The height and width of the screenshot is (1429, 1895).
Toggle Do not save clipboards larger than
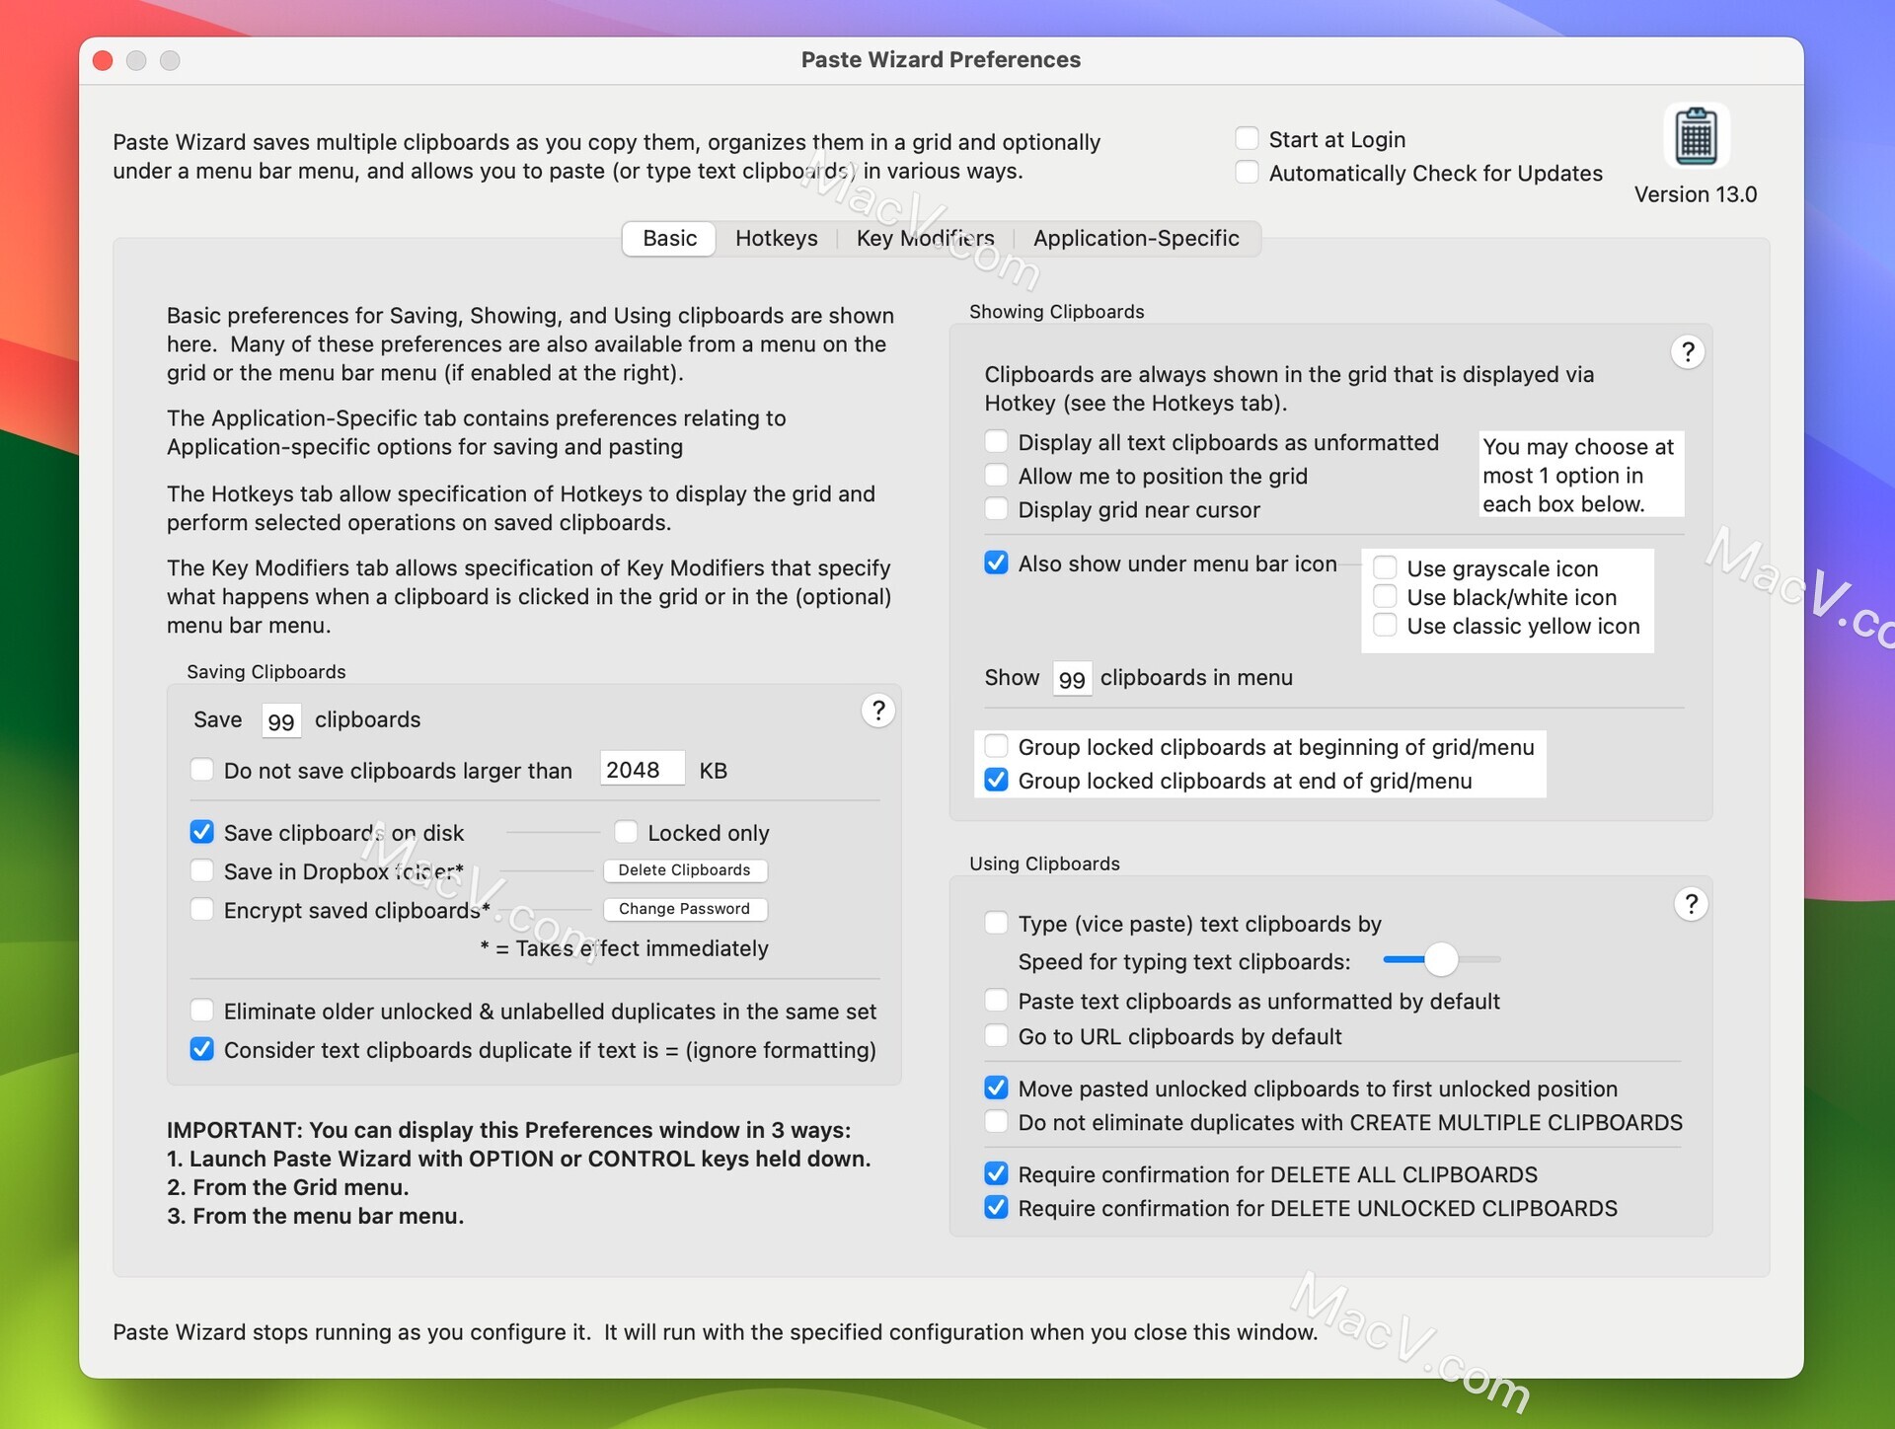pos(202,769)
